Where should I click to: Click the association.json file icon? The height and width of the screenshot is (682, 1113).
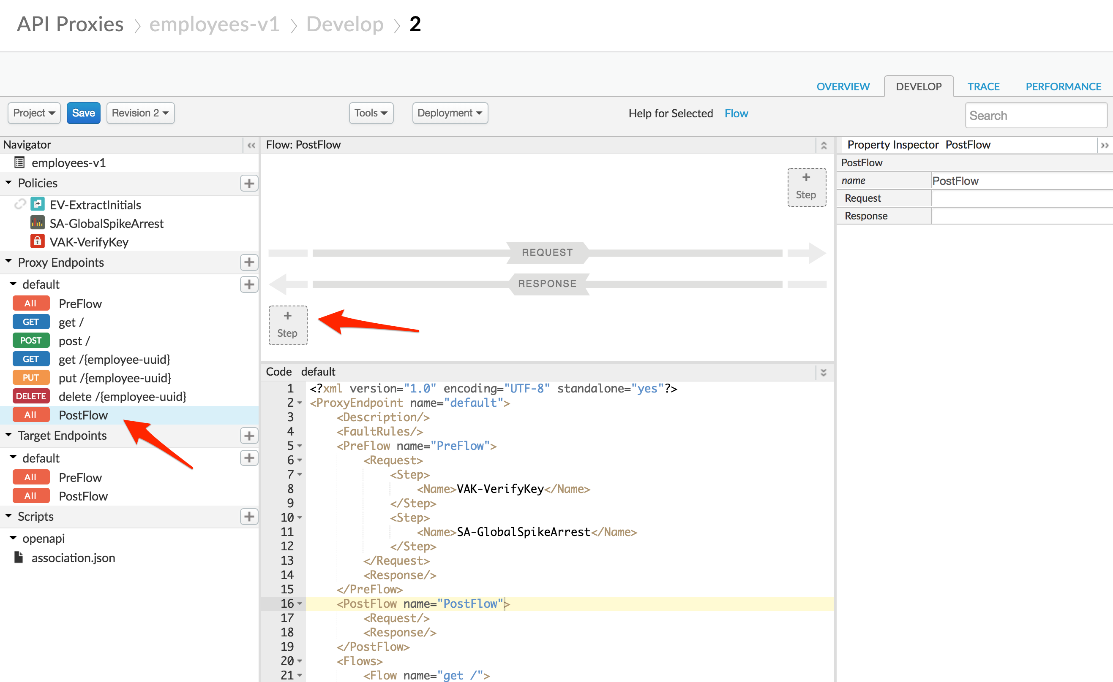(x=19, y=557)
